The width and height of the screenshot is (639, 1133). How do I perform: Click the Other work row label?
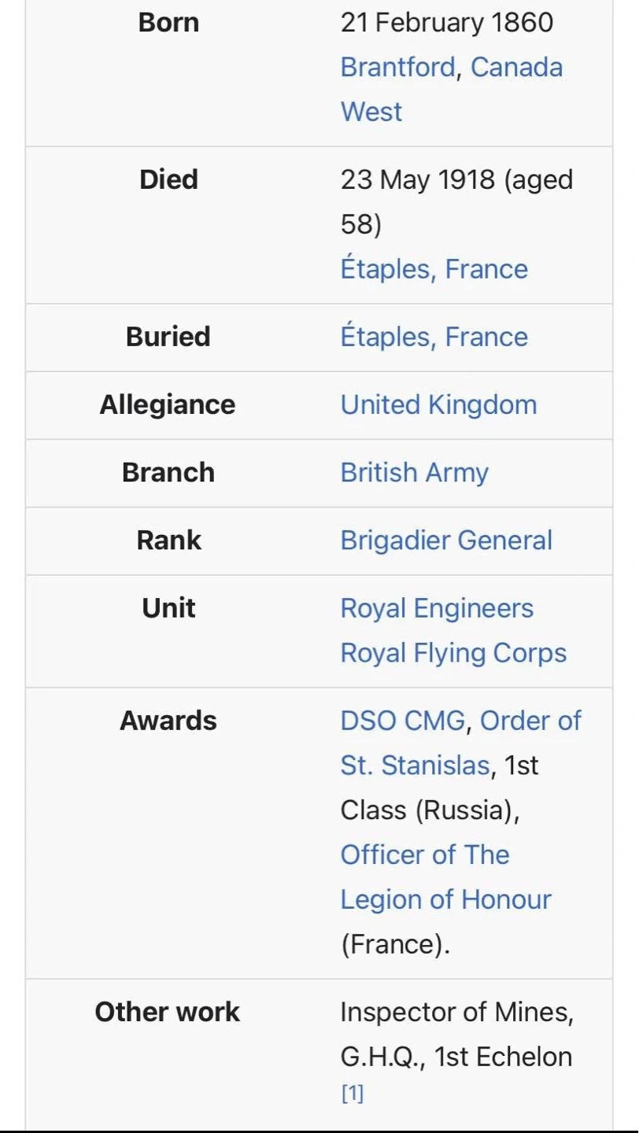point(168,1012)
